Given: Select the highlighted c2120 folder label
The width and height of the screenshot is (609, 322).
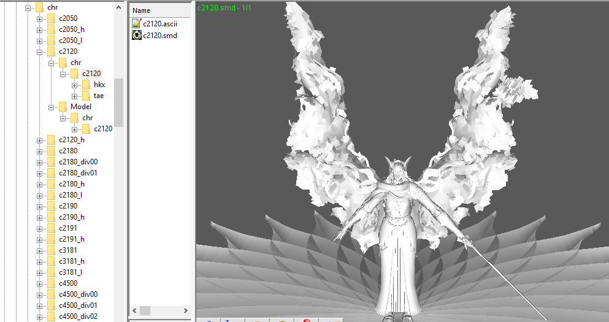Looking at the screenshot, I should tap(91, 74).
